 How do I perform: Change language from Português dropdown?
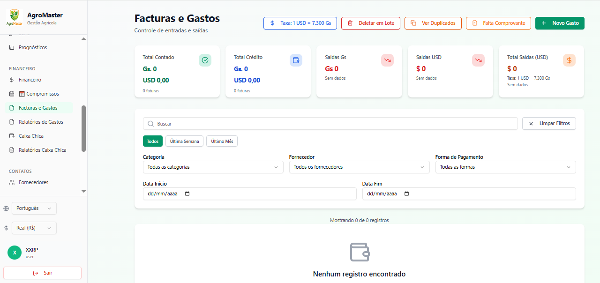tap(34, 208)
